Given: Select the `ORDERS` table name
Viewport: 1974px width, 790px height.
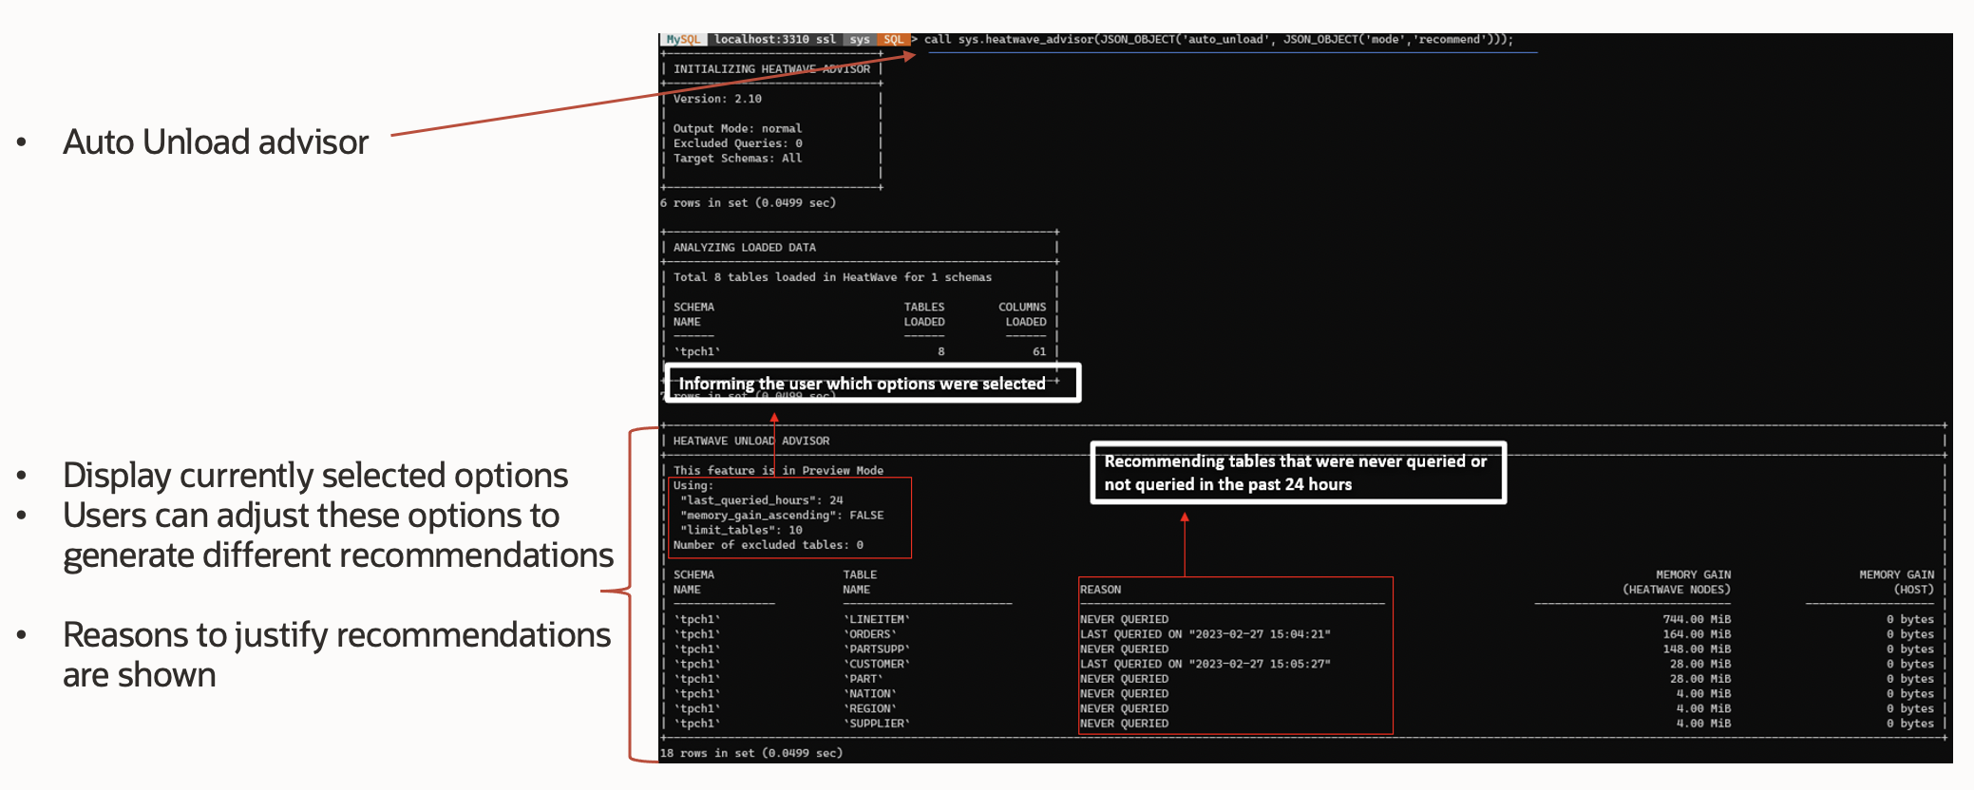Looking at the screenshot, I should (x=869, y=634).
